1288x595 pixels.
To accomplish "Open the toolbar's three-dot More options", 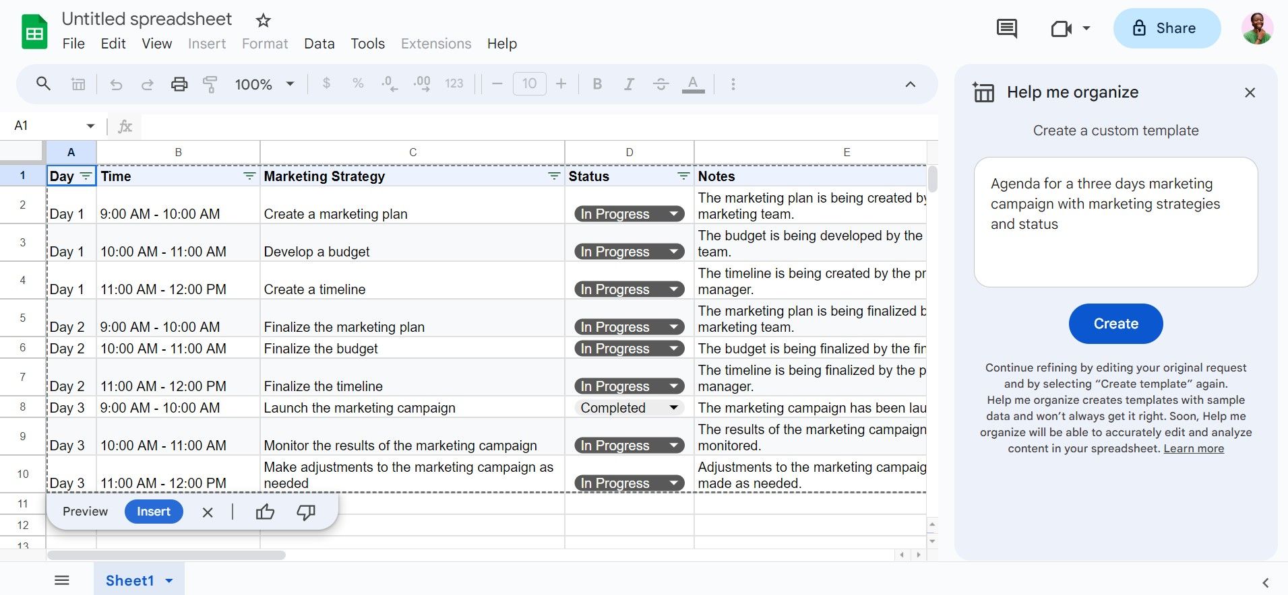I will 733,84.
